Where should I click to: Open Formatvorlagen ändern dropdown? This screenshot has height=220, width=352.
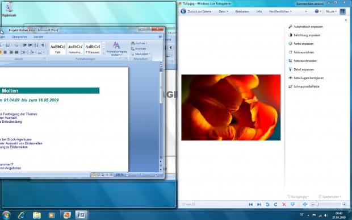[x=116, y=49]
